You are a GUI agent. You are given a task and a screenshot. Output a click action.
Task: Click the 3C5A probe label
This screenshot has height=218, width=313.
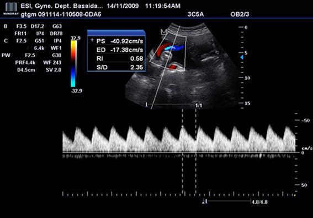point(195,14)
